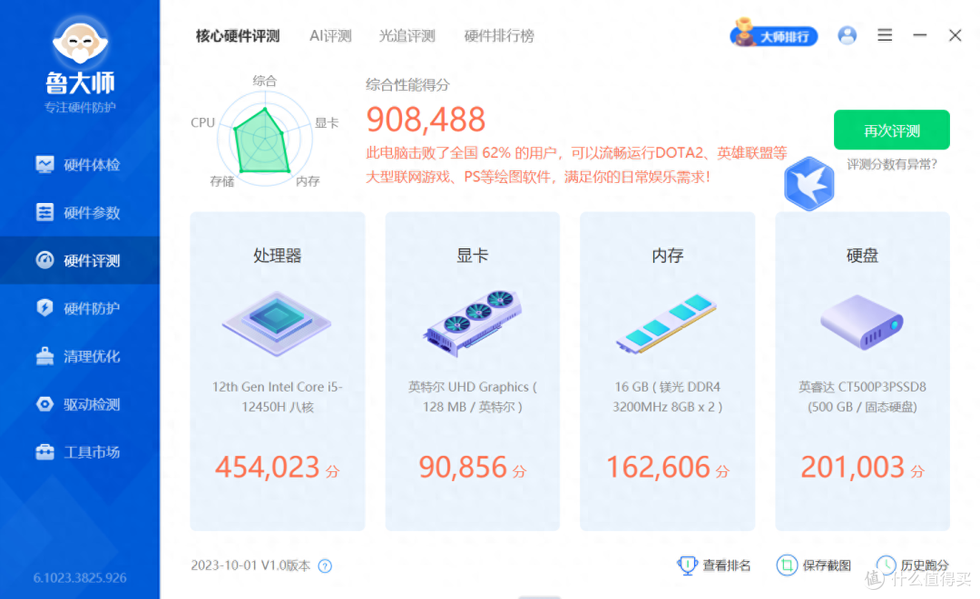Open 硬件参数 in the sidebar
Viewport: 980px width, 599px height.
point(79,213)
